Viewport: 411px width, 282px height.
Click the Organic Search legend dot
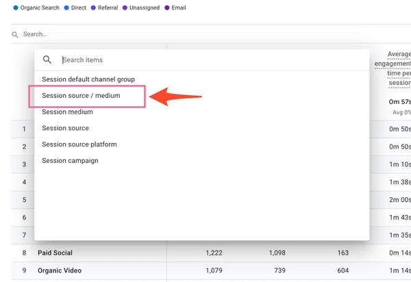(15, 8)
